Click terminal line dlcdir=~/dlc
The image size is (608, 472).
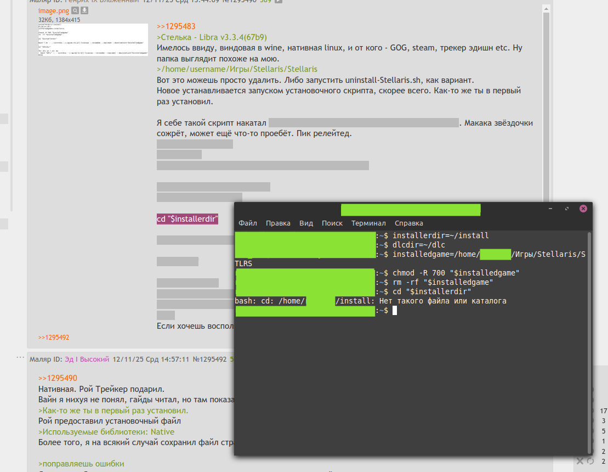click(x=419, y=245)
